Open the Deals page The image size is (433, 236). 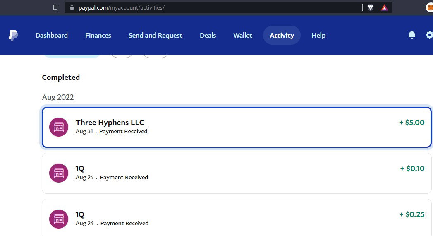[x=208, y=35]
